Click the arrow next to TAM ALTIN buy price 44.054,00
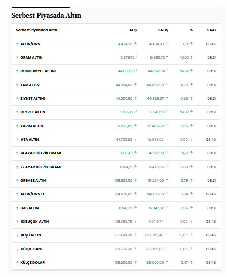This screenshot has height=277, width=227. 136,85
